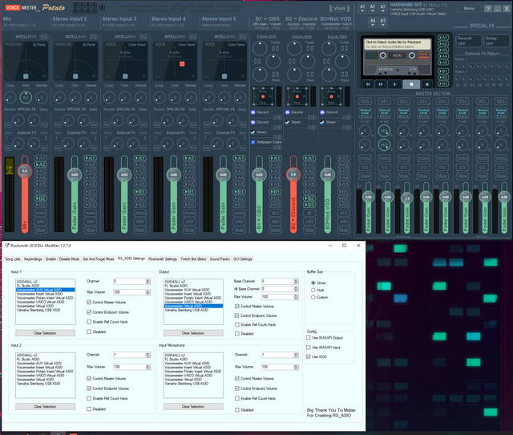Click the Input 1 Max Volume spinner

(x=147, y=292)
